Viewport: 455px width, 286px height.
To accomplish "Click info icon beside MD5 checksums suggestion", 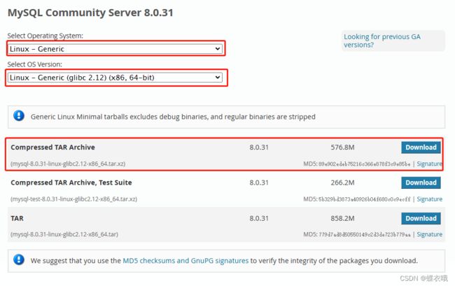I will click(19, 259).
